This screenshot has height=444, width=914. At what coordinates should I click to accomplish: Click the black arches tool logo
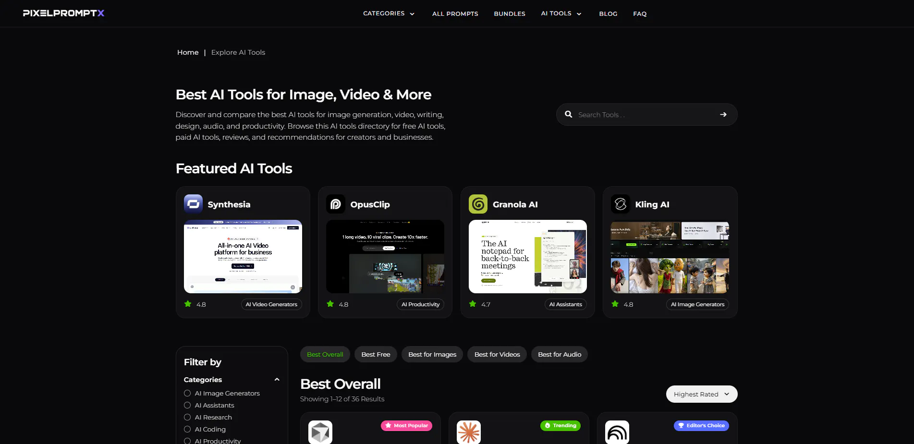[617, 432]
